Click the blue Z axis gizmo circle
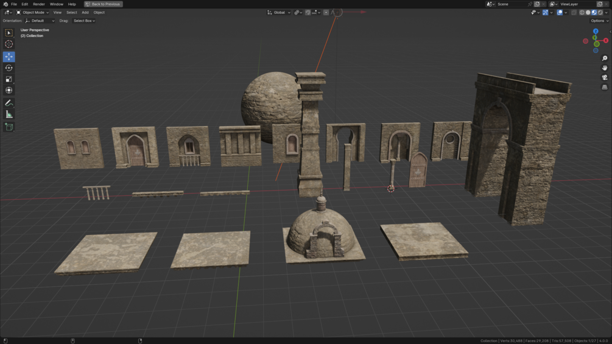This screenshot has width=612, height=344. (596, 31)
